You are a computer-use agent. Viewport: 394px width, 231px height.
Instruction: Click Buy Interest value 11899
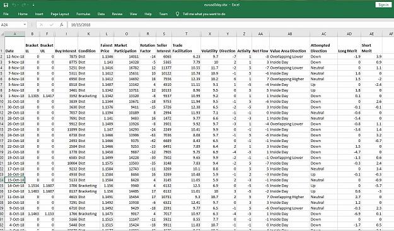66,129
